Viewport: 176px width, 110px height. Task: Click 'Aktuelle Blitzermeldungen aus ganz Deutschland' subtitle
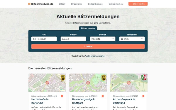[88, 23]
